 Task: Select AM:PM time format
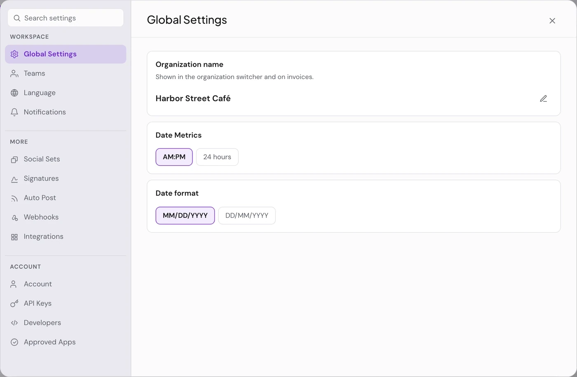(x=174, y=157)
